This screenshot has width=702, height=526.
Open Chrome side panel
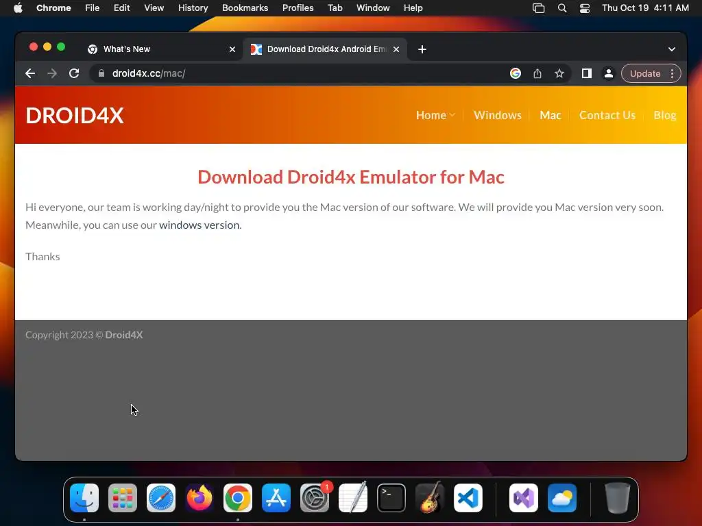[x=587, y=73]
